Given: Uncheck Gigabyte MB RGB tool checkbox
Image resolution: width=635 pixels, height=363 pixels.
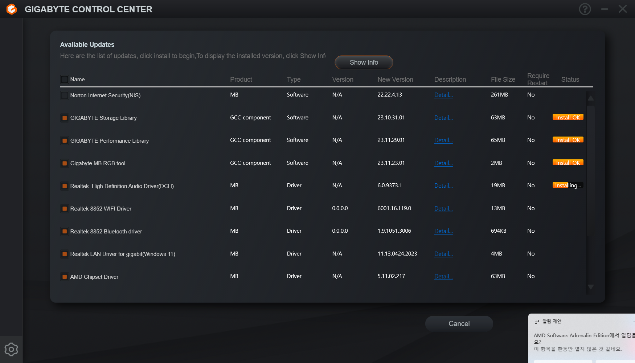Looking at the screenshot, I should [65, 163].
